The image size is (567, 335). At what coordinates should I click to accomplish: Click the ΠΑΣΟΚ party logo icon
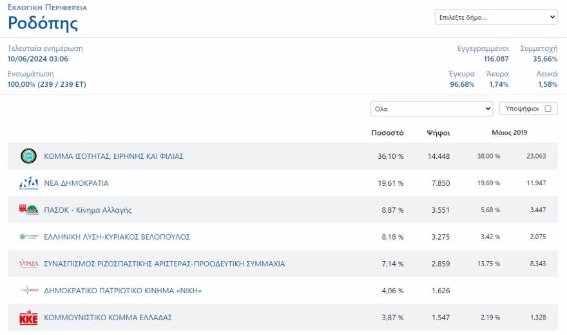click(28, 210)
